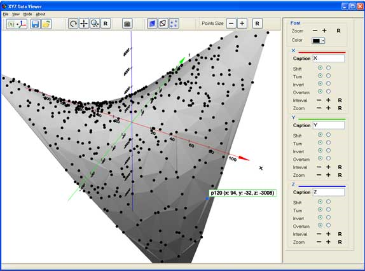Decrease the Z axis Interval with minus
The image size is (365, 271).
tap(319, 234)
